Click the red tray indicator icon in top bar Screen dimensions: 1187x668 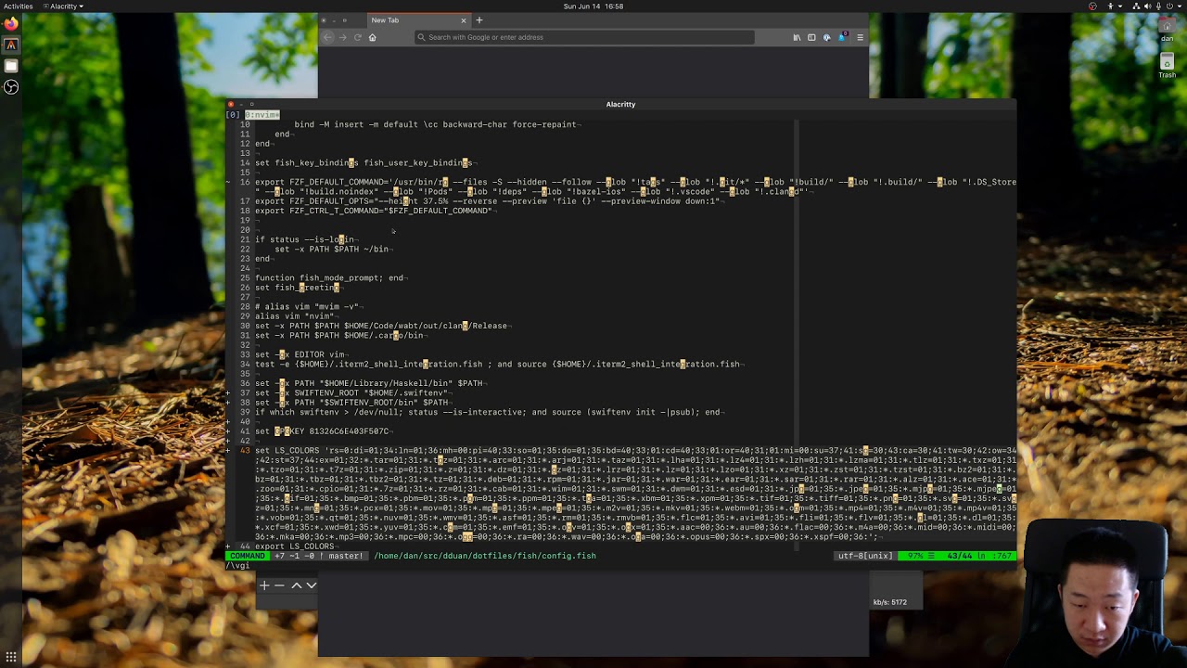pos(1092,6)
